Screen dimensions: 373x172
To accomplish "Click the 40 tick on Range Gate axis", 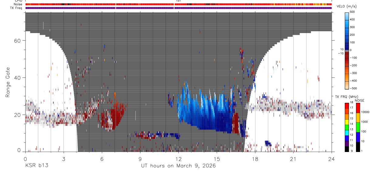I will (x=18, y=78).
